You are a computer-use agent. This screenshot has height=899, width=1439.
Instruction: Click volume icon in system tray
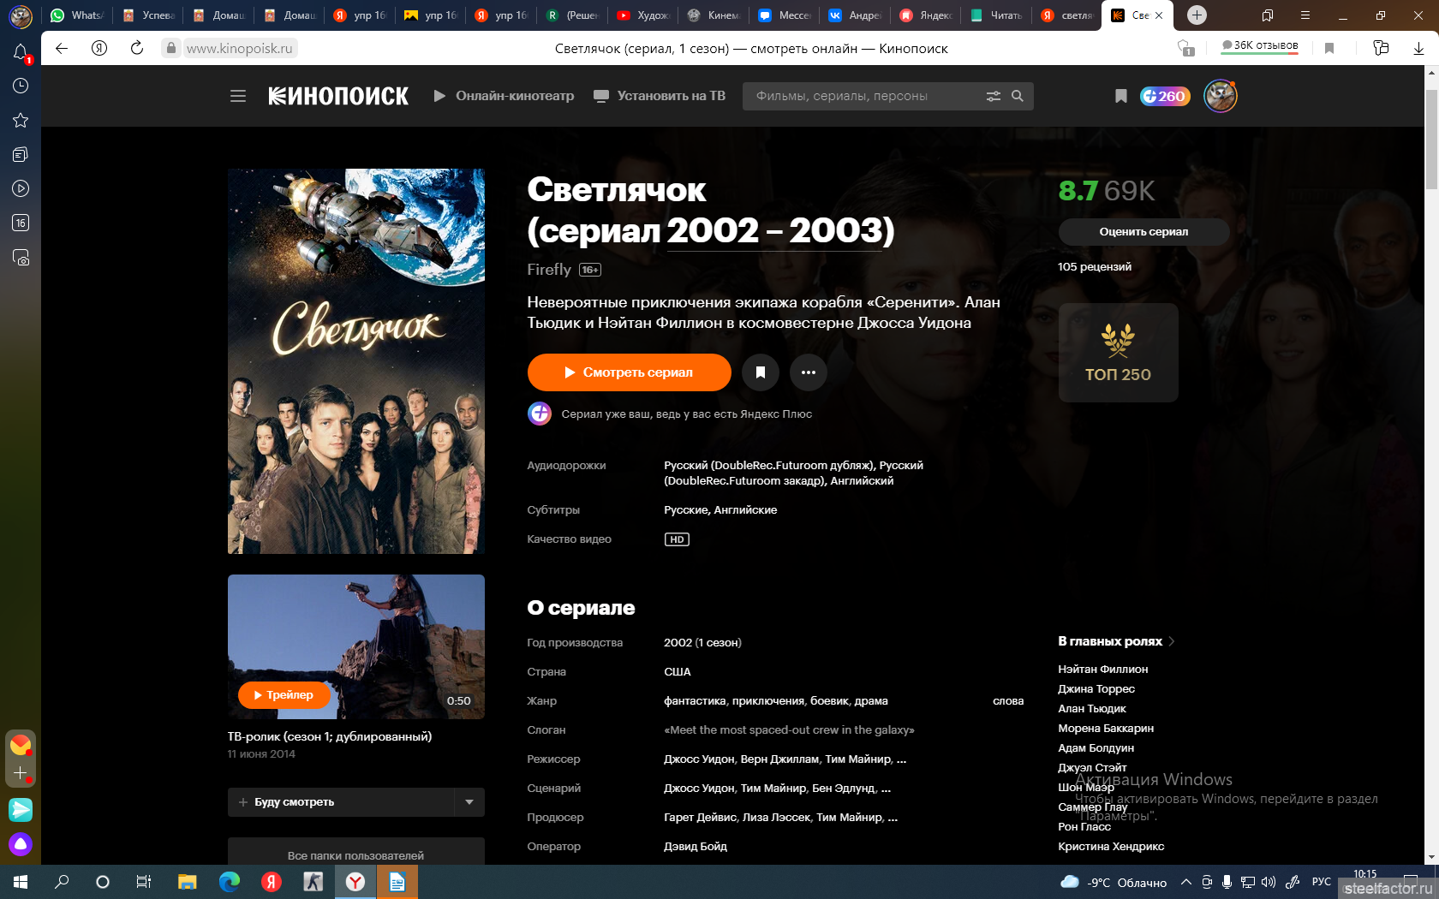click(1269, 882)
